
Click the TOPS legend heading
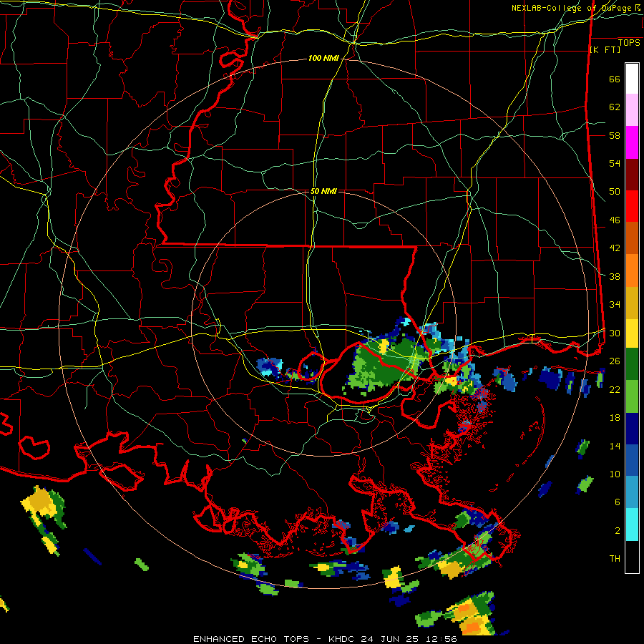(x=629, y=43)
